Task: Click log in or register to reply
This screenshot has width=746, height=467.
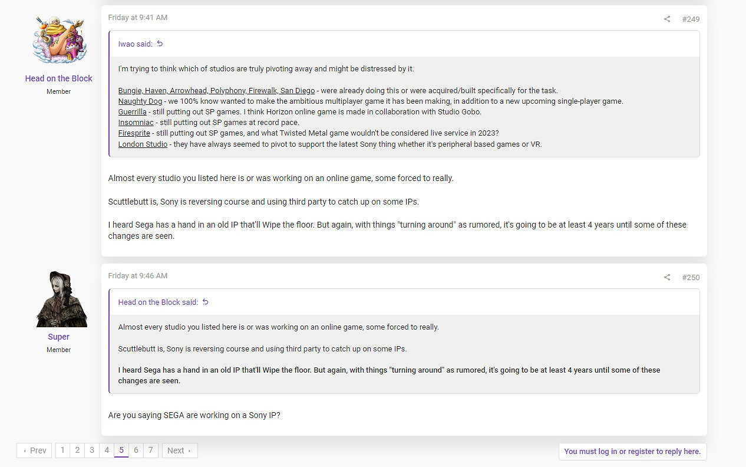Action: coord(632,452)
